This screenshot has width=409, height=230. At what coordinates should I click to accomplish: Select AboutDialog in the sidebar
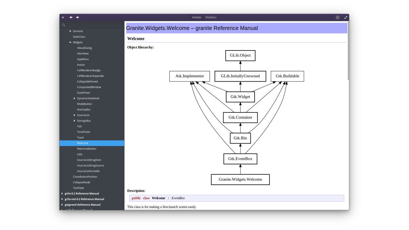pos(84,48)
